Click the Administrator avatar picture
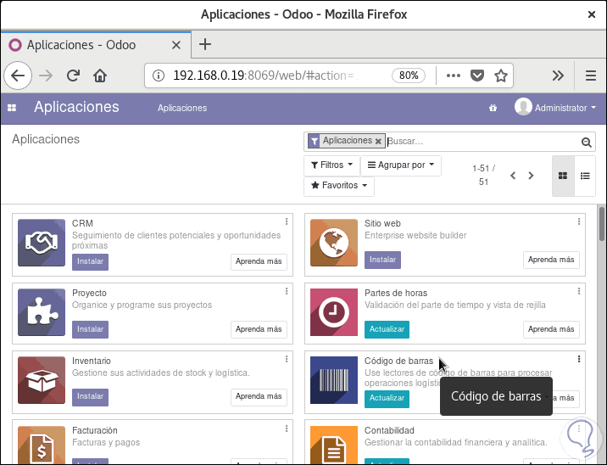 [523, 107]
